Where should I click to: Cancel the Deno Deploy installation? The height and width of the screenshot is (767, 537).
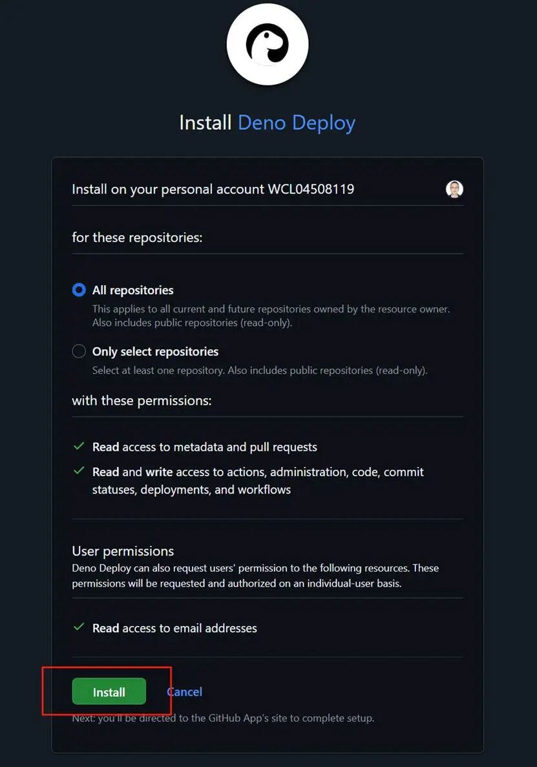click(185, 692)
